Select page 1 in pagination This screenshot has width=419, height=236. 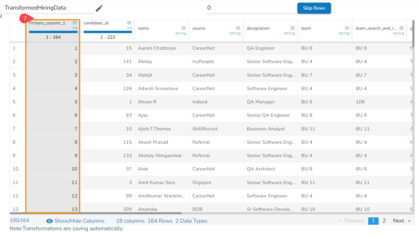point(373,221)
